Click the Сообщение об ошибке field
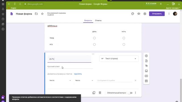This screenshot has width=182, height=102. tap(114, 80)
